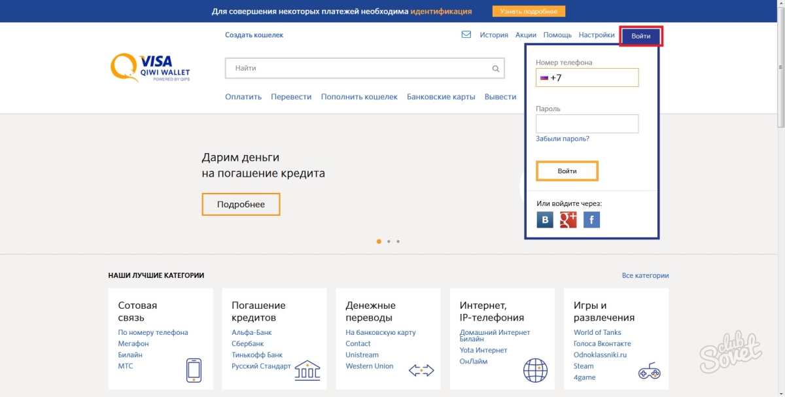Viewport: 785px width, 397px height.
Task: Open the 4game link
Action: point(585,377)
